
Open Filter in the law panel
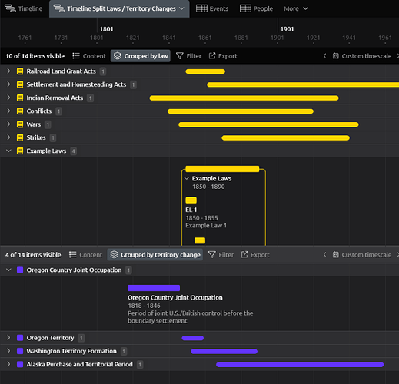click(x=188, y=56)
